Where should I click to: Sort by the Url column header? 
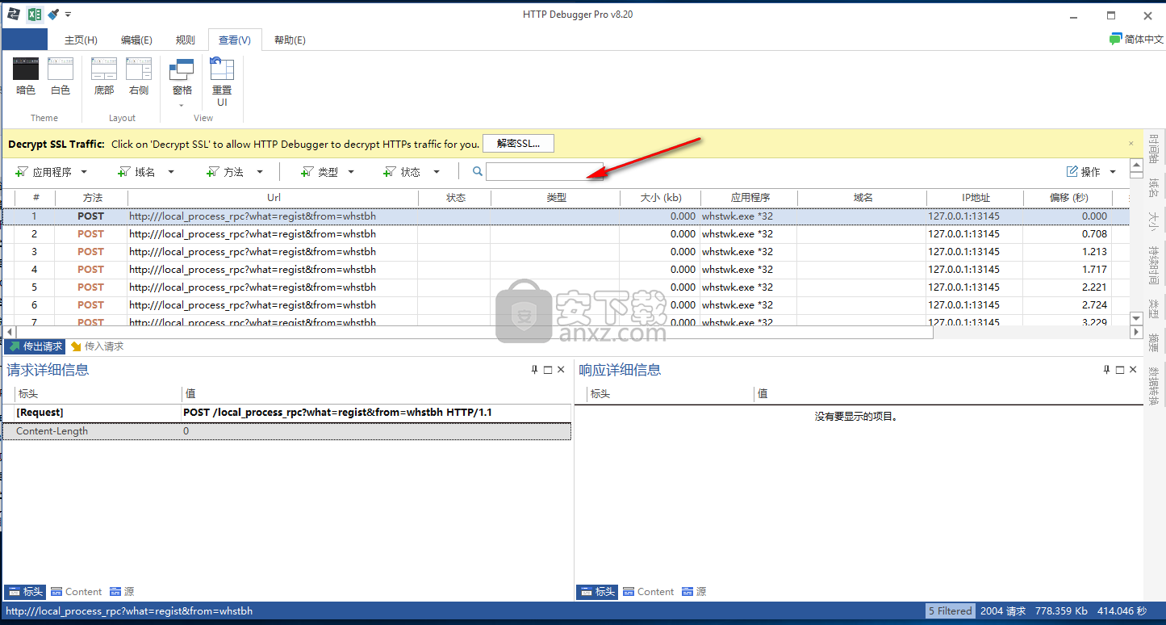click(274, 198)
